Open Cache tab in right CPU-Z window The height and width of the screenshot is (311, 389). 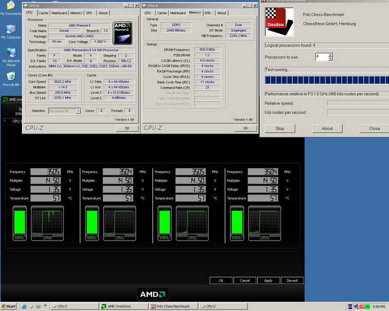pos(162,13)
